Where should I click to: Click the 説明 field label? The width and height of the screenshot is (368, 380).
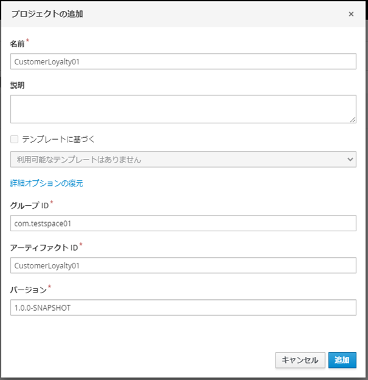point(18,86)
